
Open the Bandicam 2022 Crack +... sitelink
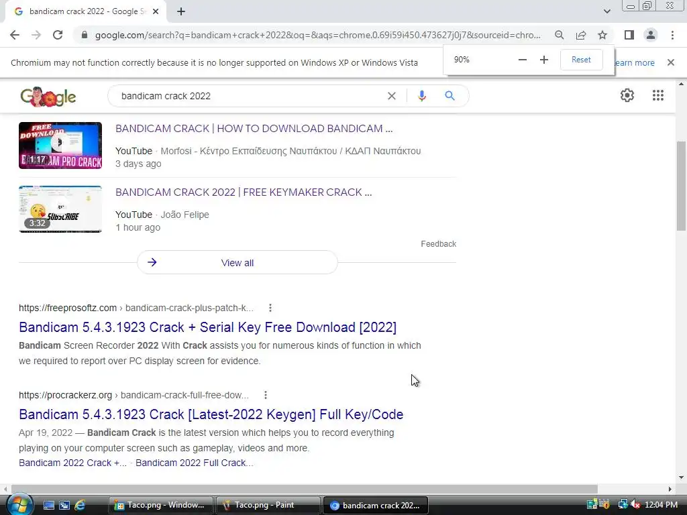tap(72, 463)
